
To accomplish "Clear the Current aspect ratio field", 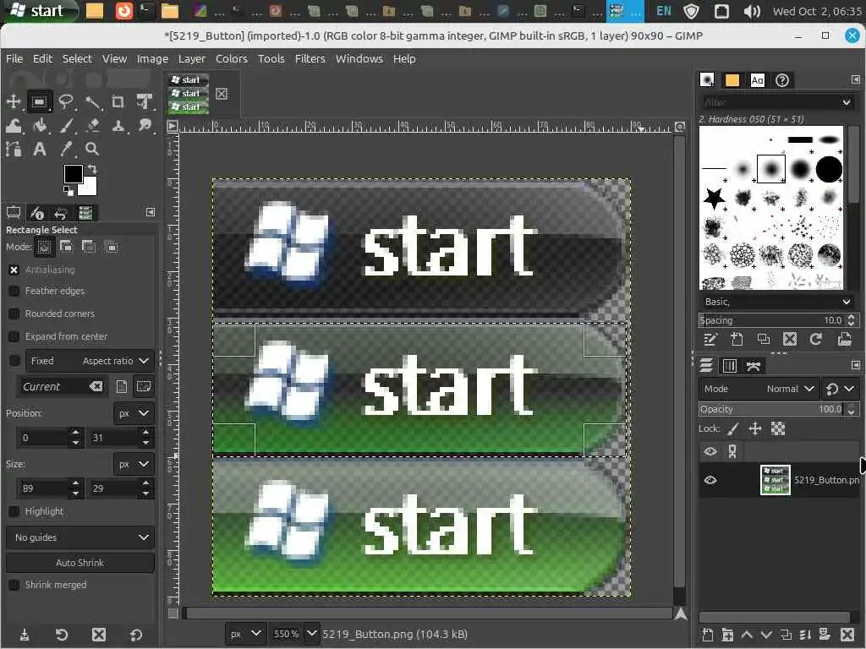I will point(96,386).
